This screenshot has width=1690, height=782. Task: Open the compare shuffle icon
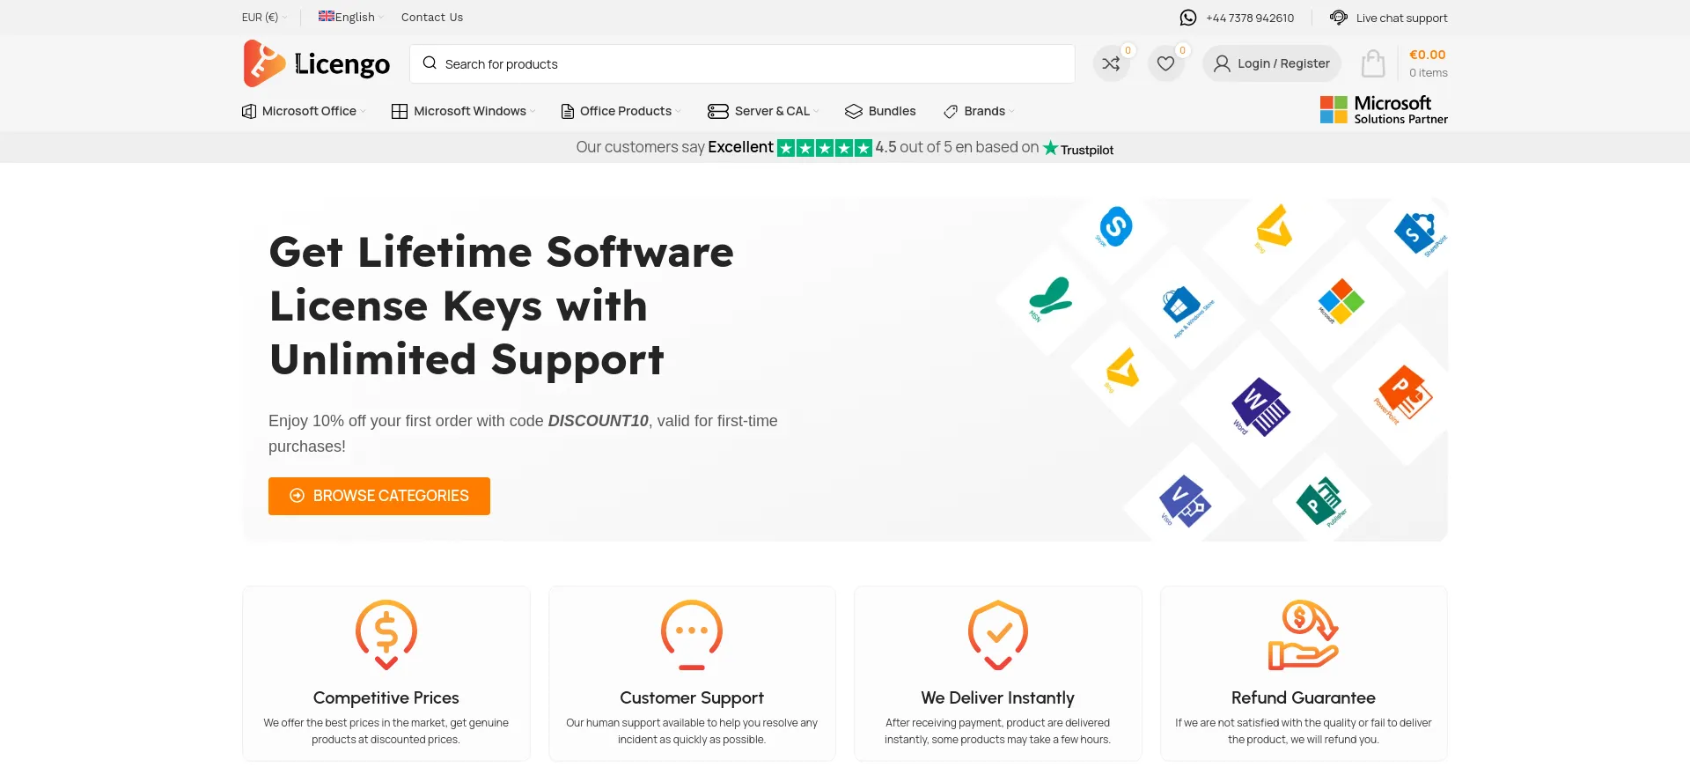1112,63
